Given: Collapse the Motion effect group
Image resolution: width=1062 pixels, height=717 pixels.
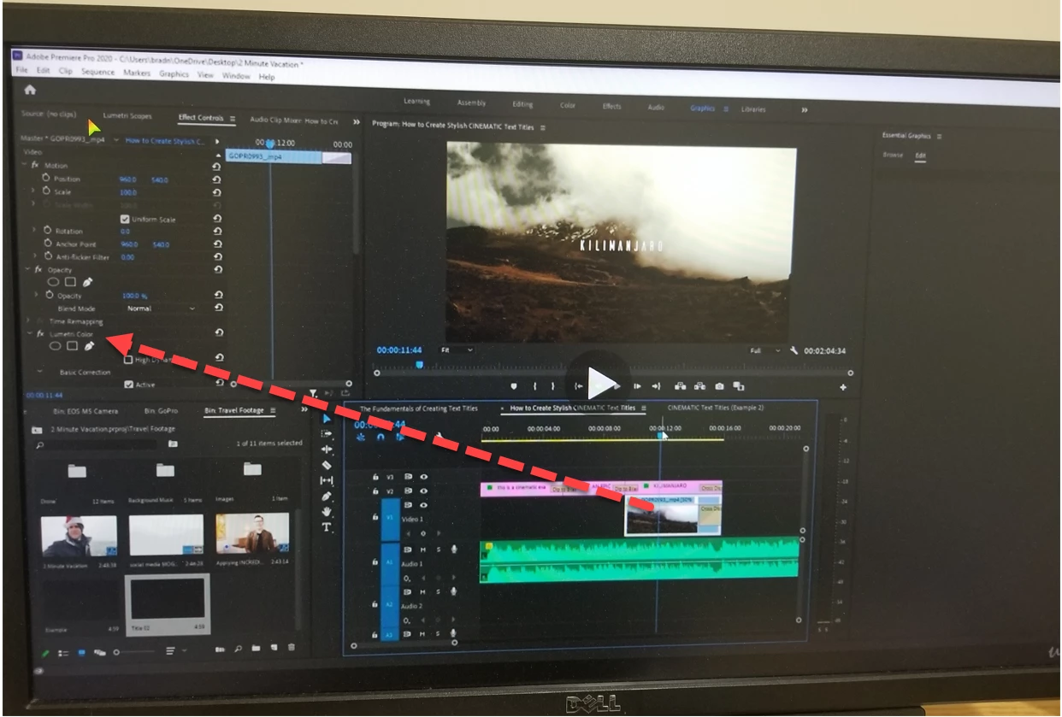Looking at the screenshot, I should [25, 164].
